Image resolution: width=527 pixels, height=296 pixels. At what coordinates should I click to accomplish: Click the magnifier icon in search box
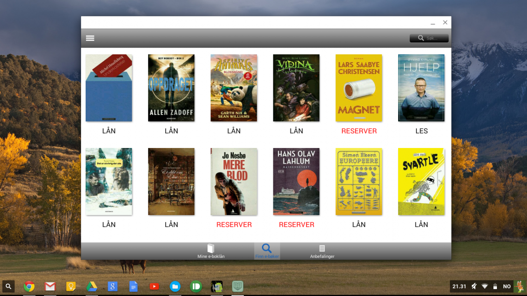(x=421, y=38)
